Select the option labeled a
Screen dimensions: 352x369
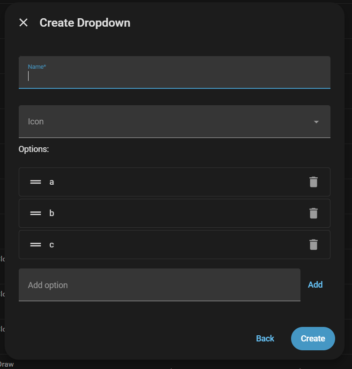click(52, 182)
